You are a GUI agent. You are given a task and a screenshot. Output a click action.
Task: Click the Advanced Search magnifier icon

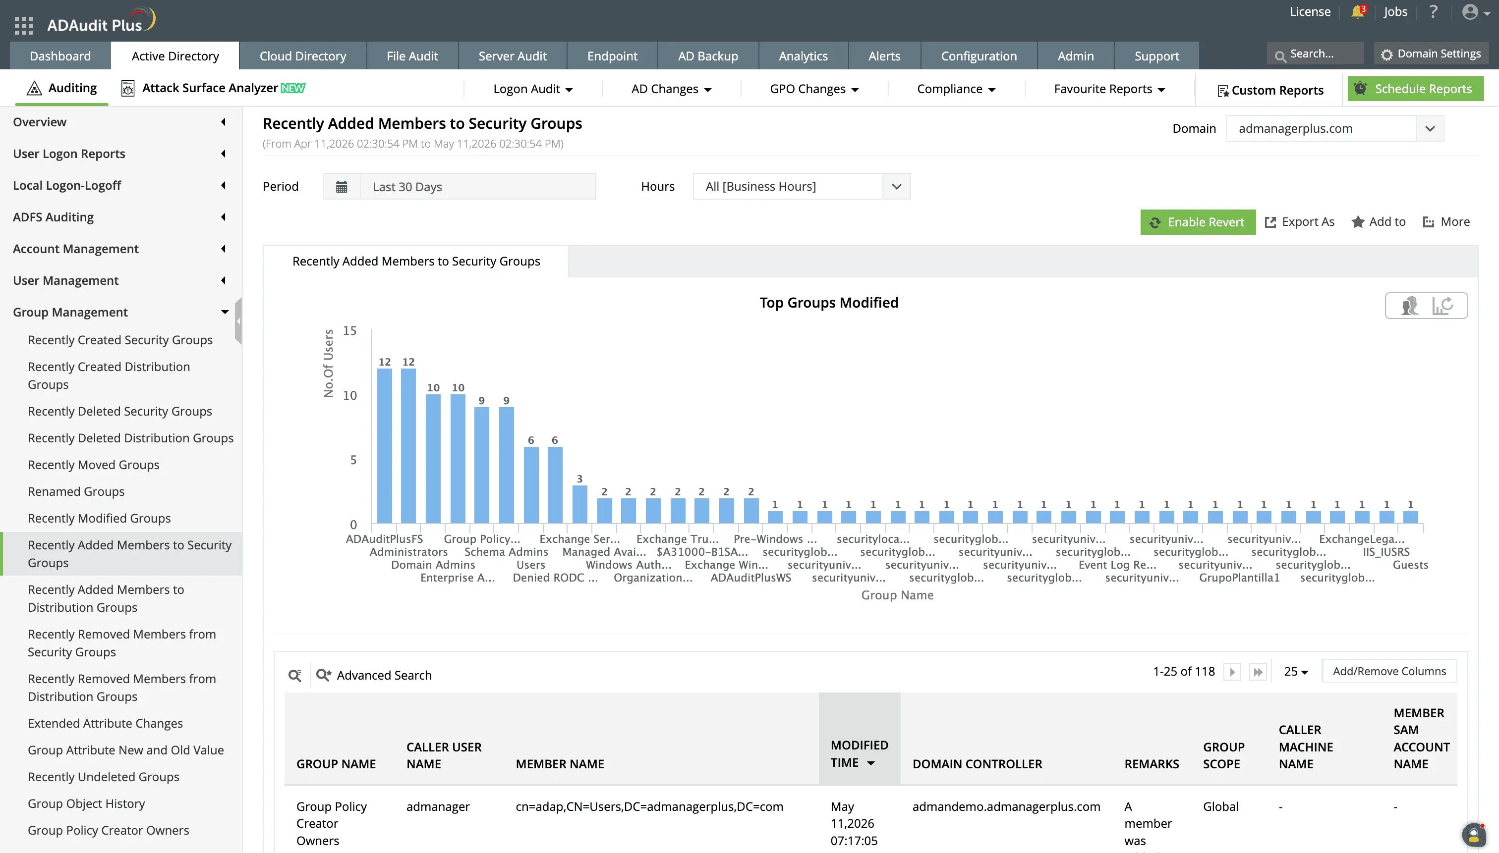tap(324, 675)
